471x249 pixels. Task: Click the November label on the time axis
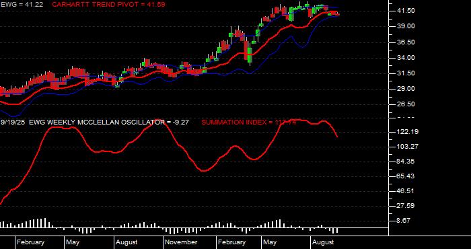(182, 242)
